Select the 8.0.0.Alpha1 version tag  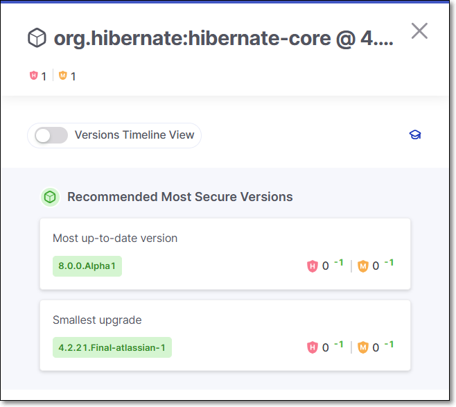click(x=87, y=266)
